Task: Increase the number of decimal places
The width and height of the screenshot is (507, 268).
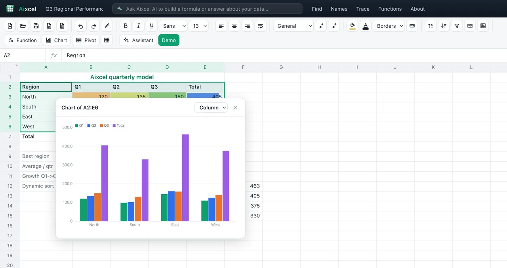Action: pyautogui.click(x=334, y=26)
